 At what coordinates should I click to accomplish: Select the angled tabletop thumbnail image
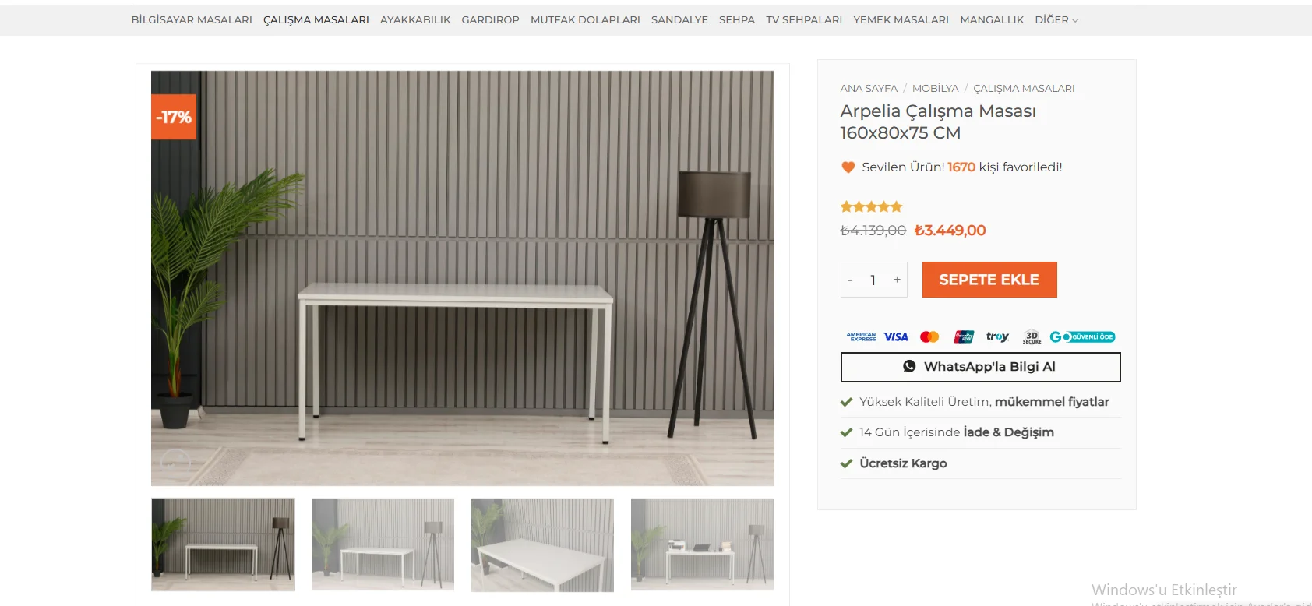coord(542,544)
